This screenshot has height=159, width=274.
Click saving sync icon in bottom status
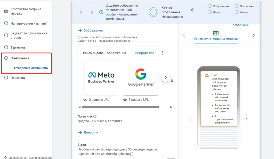click(x=6, y=158)
